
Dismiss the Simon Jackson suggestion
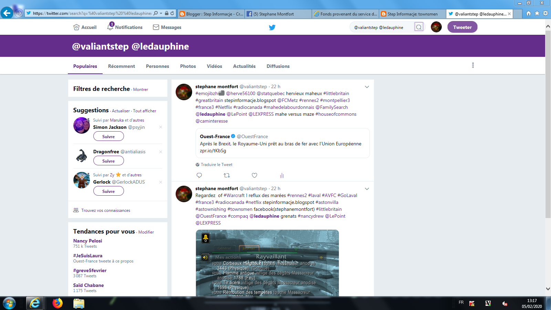160,127
